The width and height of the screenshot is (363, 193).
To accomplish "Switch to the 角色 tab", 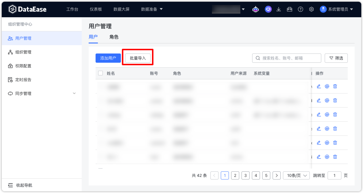I will pyautogui.click(x=114, y=37).
